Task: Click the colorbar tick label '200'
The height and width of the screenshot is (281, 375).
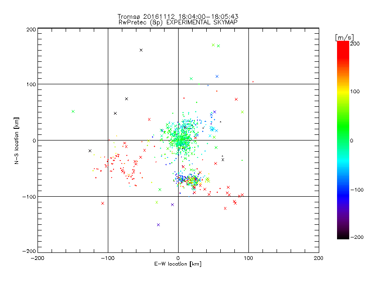Action: click(x=355, y=44)
